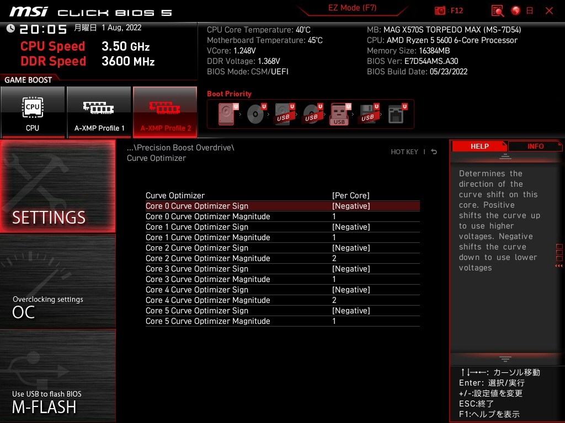Screen dimensions: 565x423
Task: Toggle A-XMP Profile 2
Action: (166, 112)
